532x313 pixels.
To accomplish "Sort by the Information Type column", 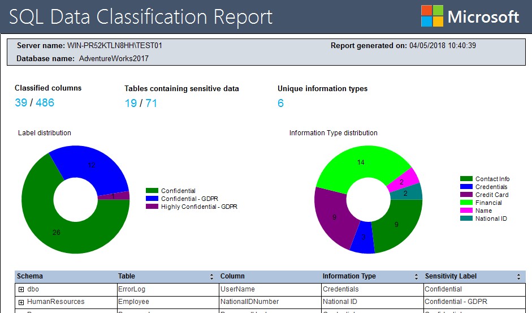I will [416, 277].
